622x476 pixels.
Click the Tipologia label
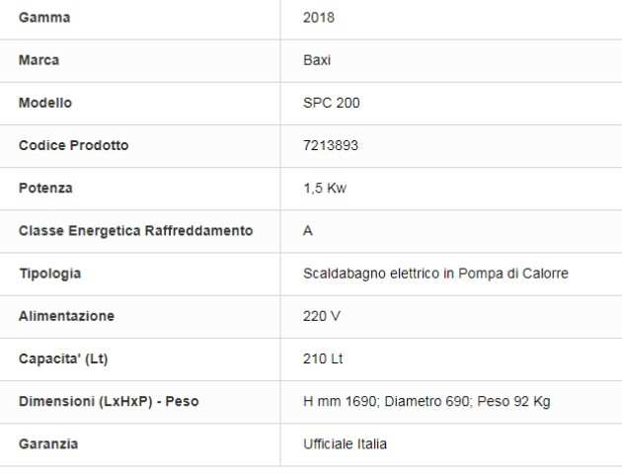50,274
